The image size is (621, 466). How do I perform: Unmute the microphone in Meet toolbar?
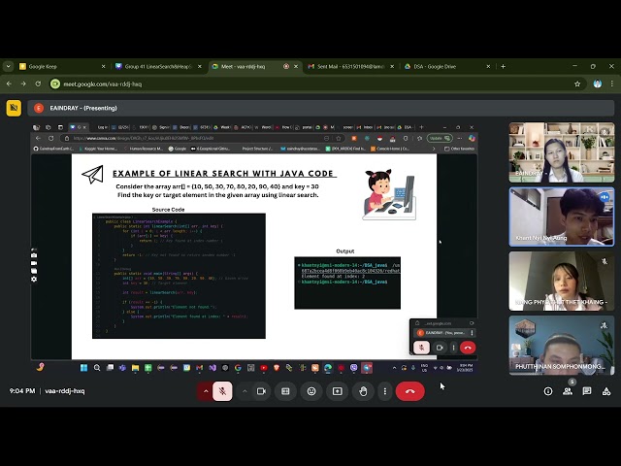(222, 391)
